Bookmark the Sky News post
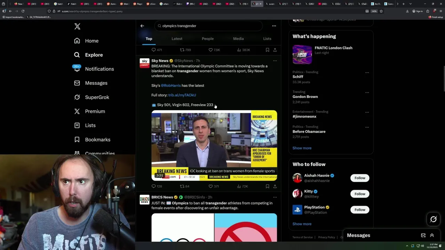The image size is (445, 250). (267, 186)
